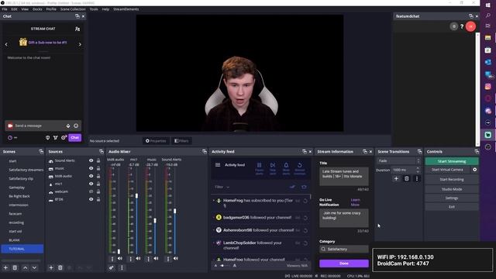Open options menu for music mixer channel
496x279 pixels.
click(148, 259)
